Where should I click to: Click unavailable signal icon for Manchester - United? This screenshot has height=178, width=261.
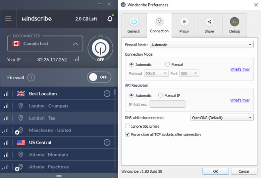[x=5, y=130]
